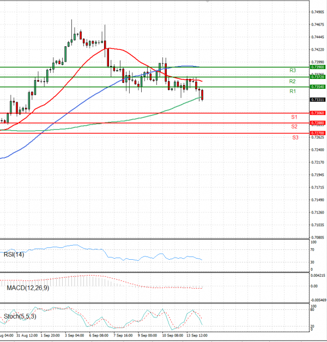Click the 0.72400 price axis label

point(318,150)
